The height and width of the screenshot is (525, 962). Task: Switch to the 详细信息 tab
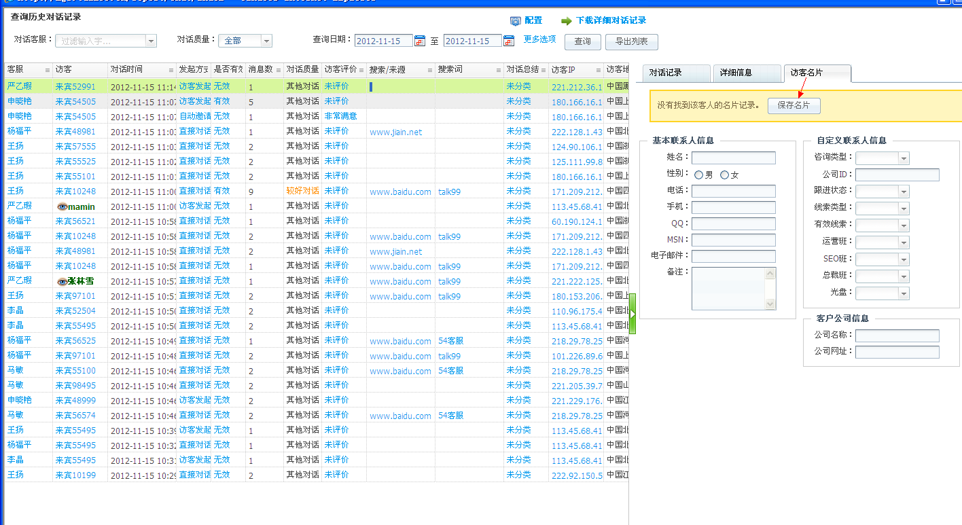(747, 73)
